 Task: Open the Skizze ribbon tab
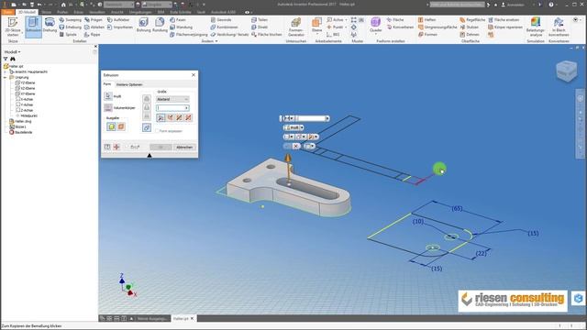[47, 12]
